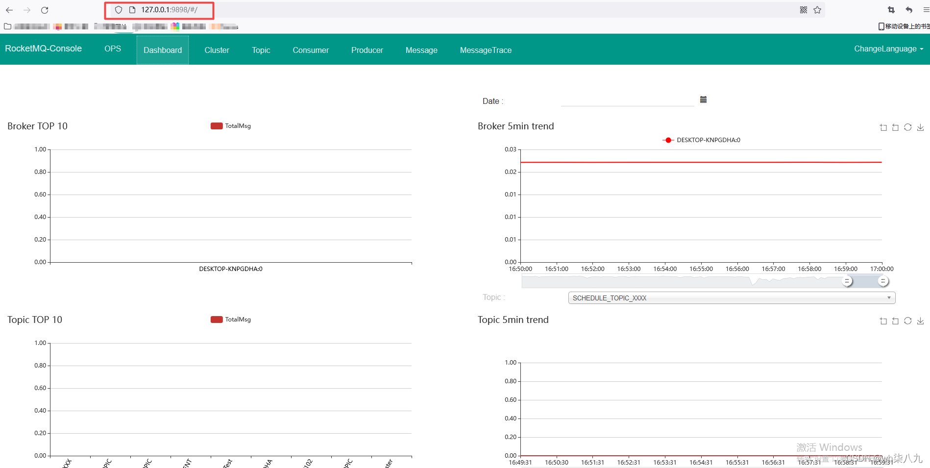Image resolution: width=930 pixels, height=468 pixels.
Task: Open the OPS menu item
Action: (x=113, y=49)
